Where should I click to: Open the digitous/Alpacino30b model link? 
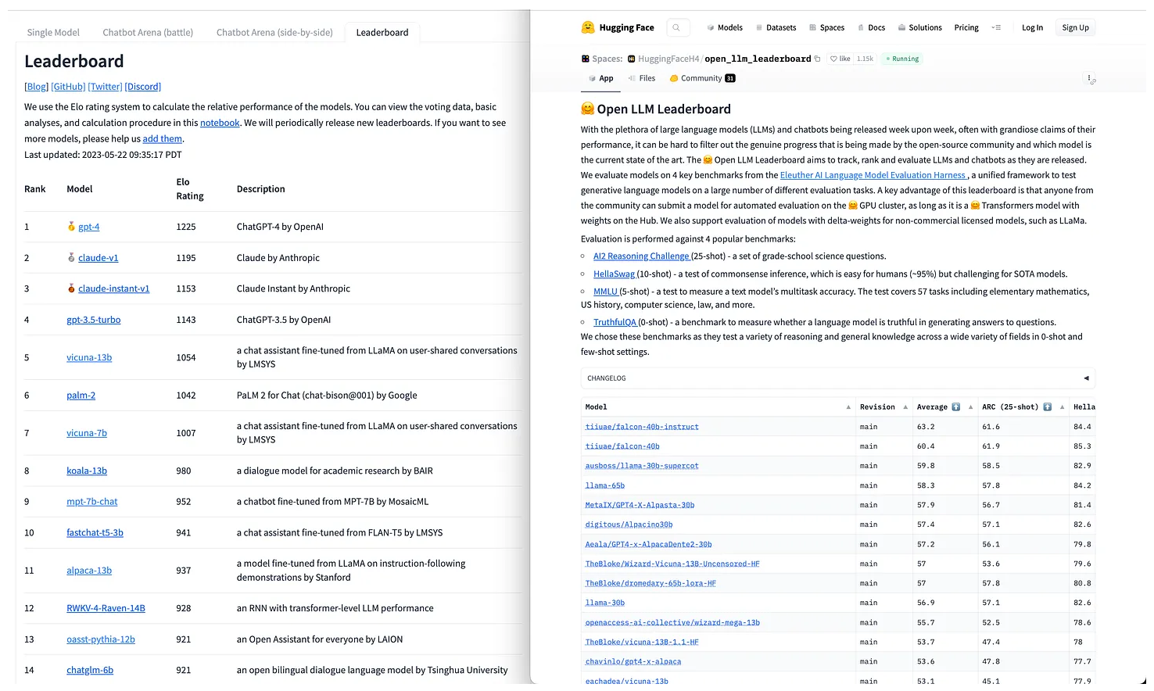point(629,525)
